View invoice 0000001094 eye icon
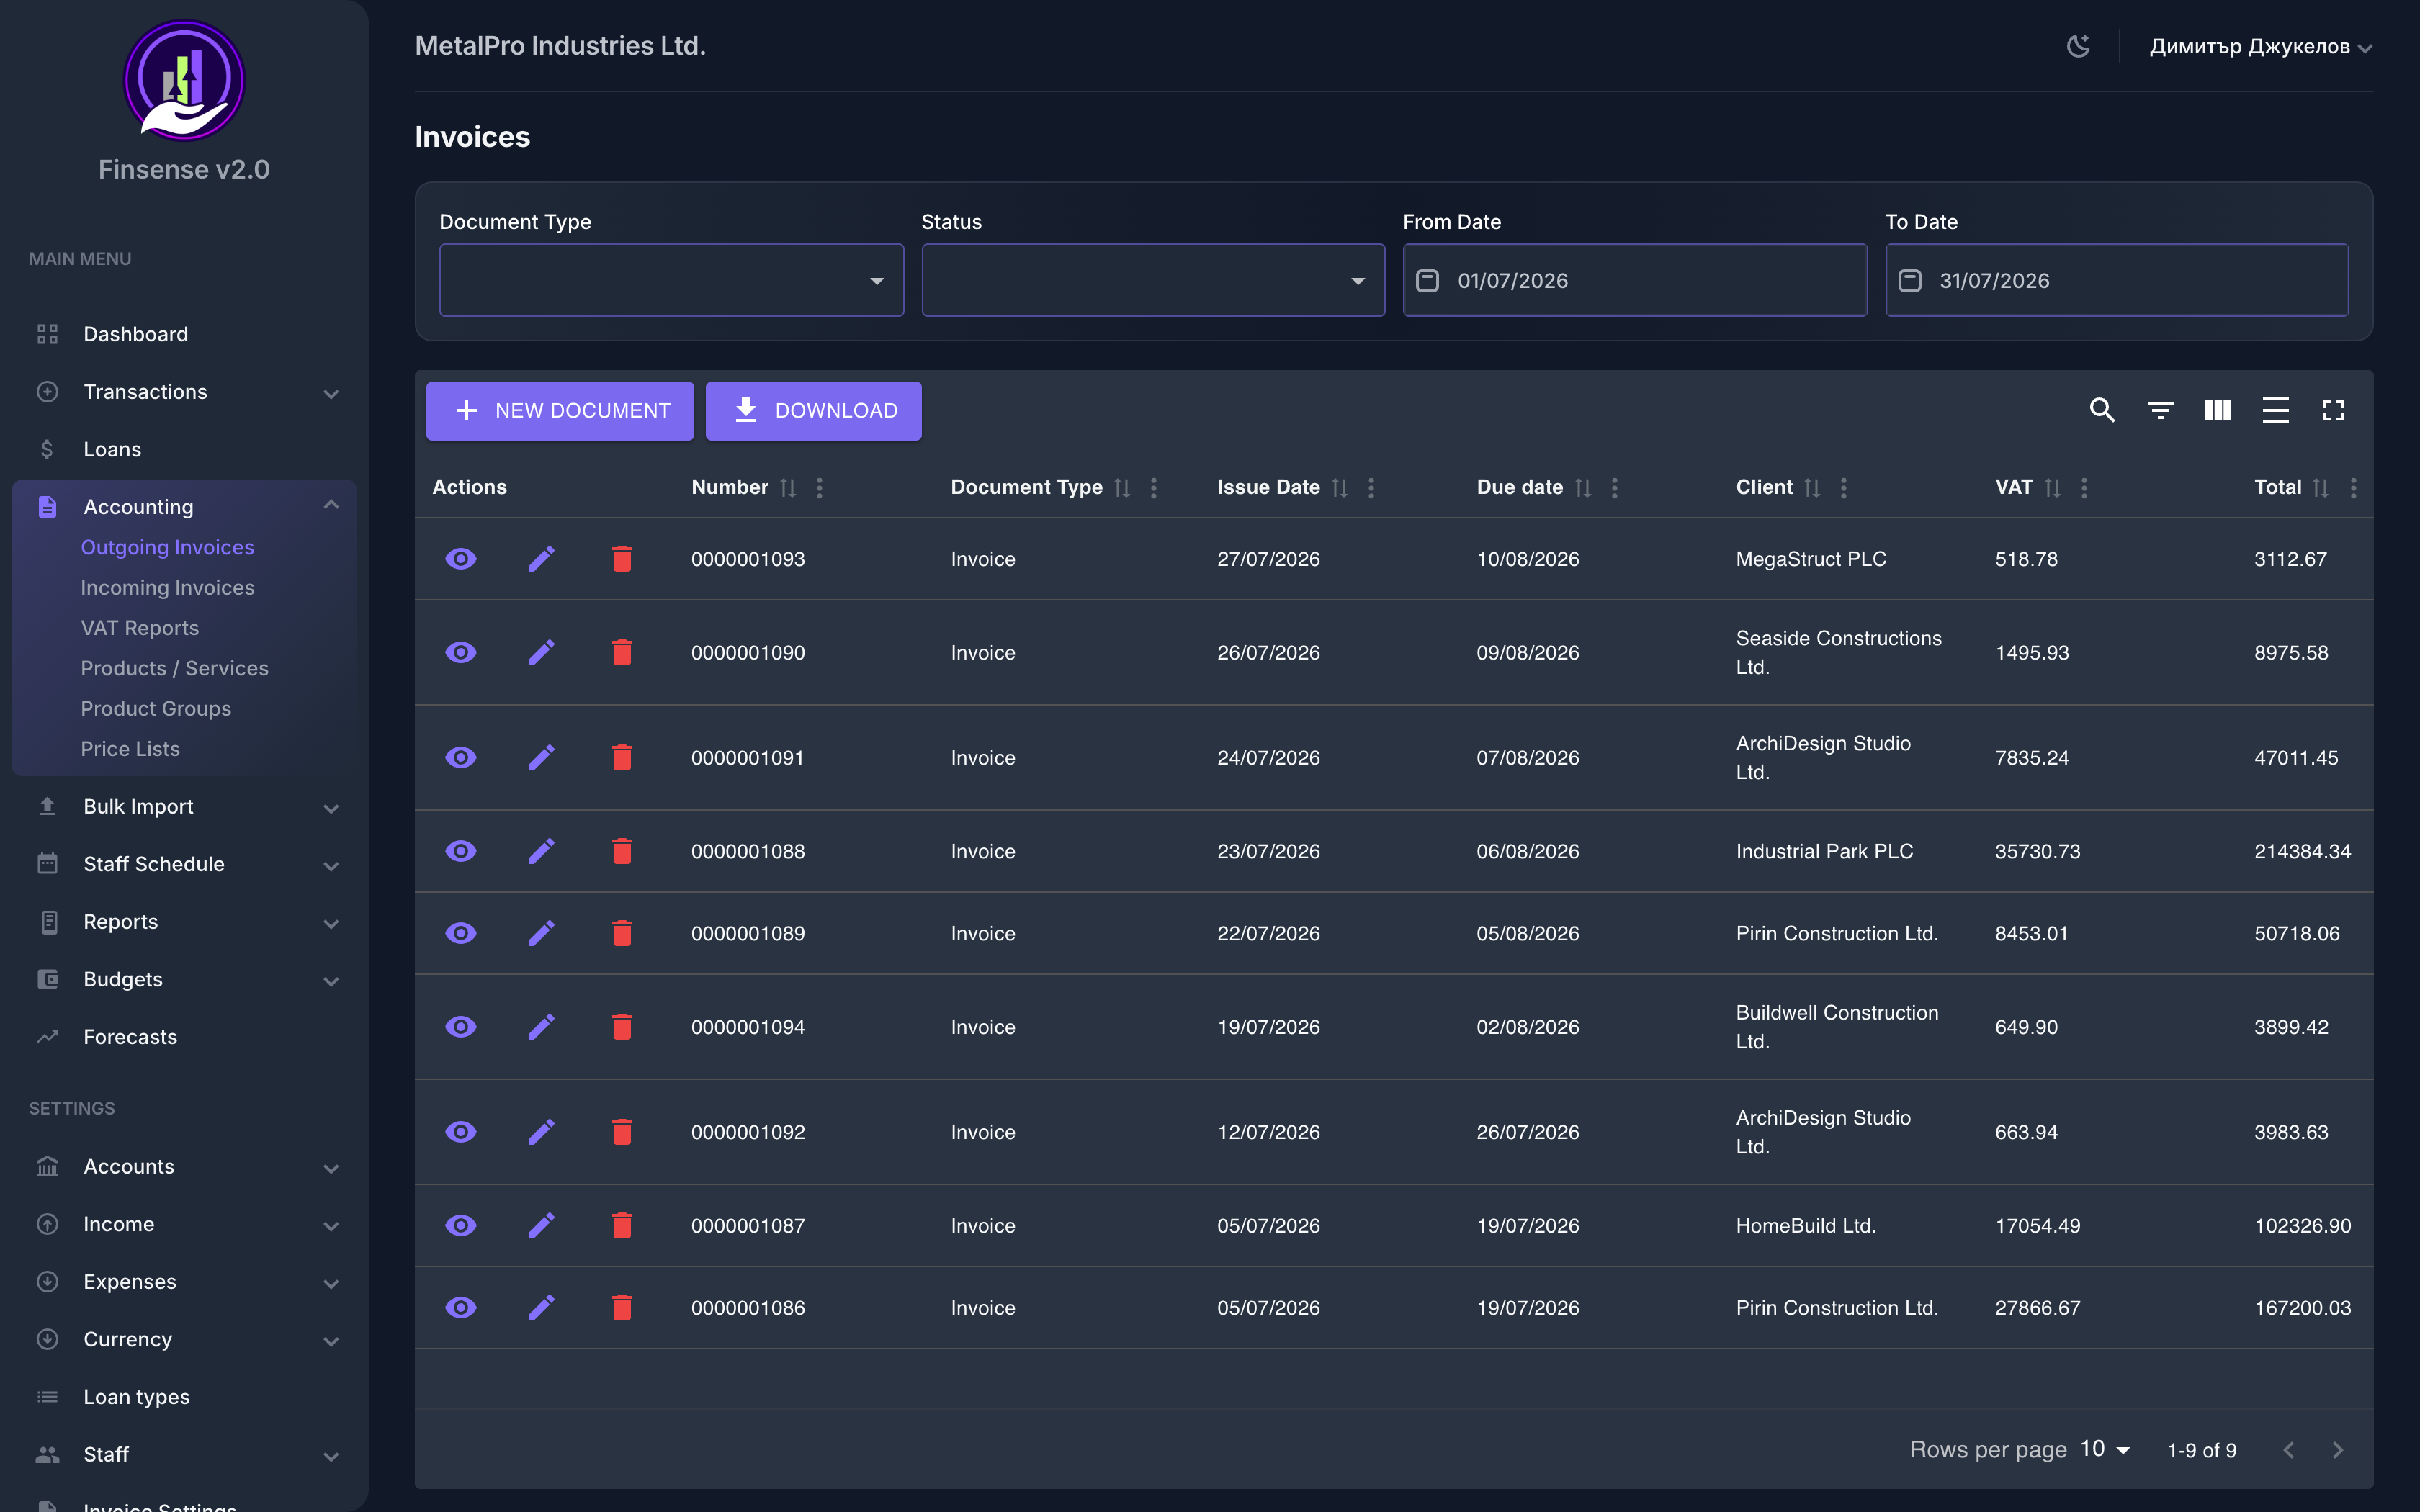 461,1027
